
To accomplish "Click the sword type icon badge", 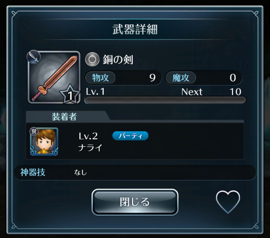I will point(34,57).
